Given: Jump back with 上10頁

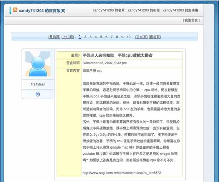Looking at the screenshot, I should point(68,37).
